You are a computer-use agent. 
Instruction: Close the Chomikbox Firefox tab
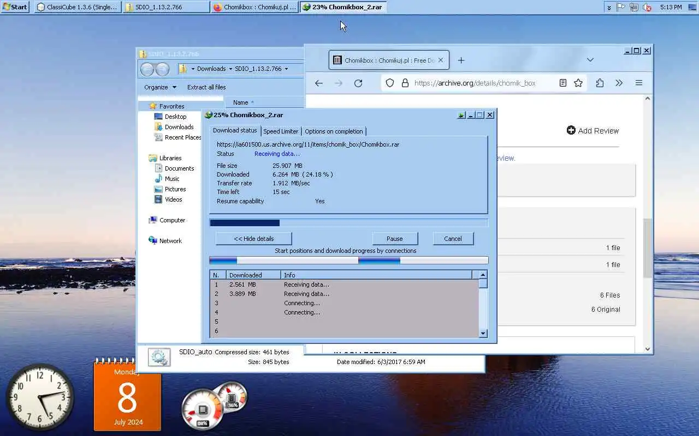(441, 60)
